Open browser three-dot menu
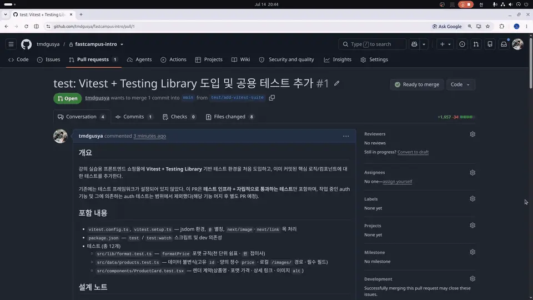 click(x=526, y=26)
